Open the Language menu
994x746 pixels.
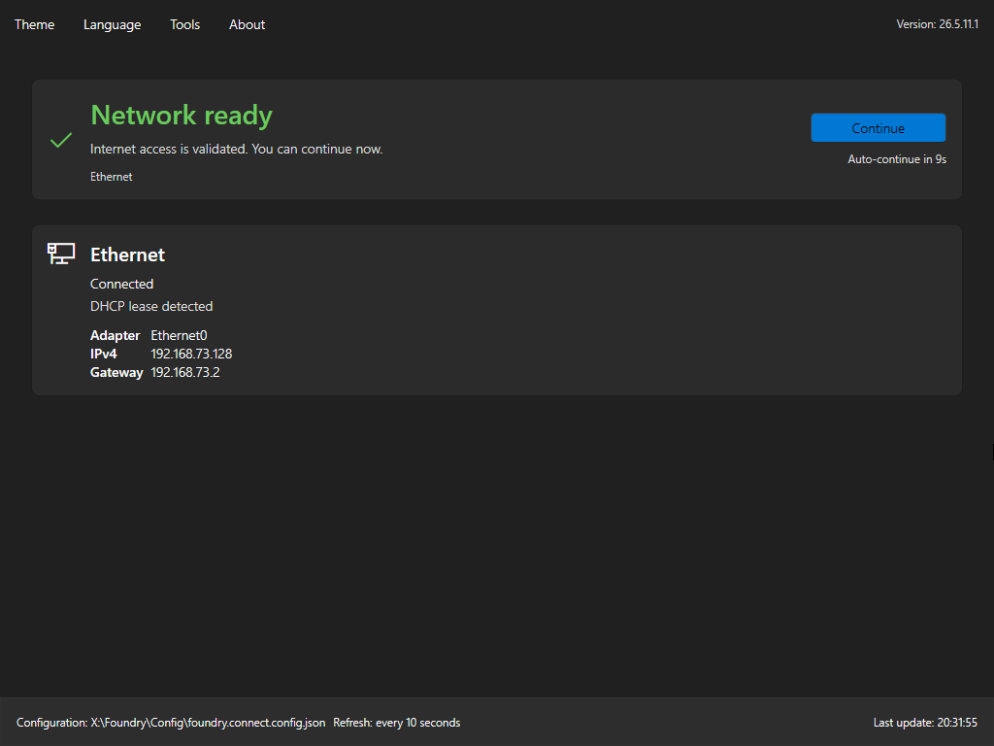pos(113,24)
